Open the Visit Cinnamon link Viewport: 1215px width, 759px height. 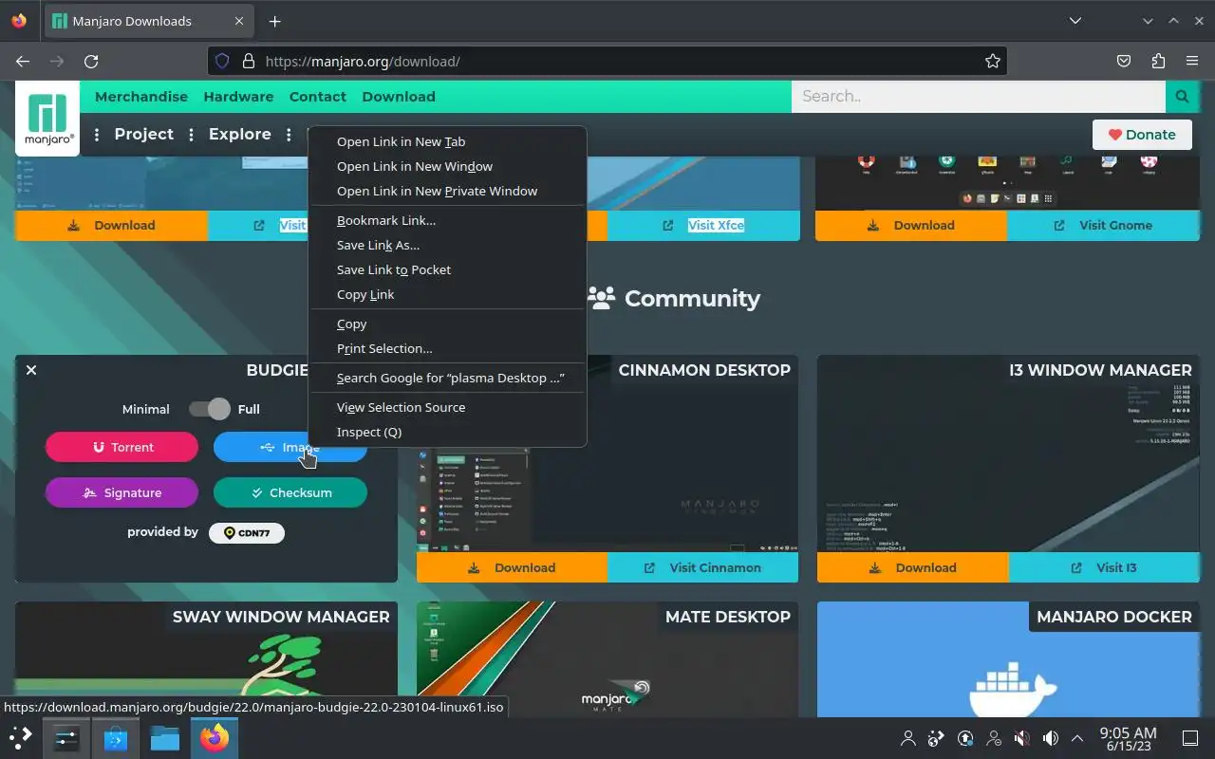click(x=702, y=567)
